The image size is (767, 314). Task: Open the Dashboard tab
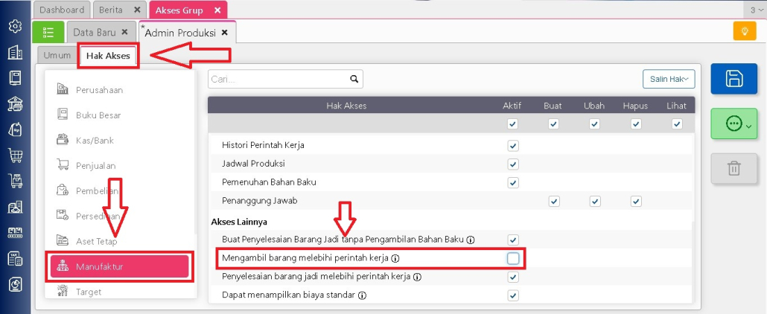click(62, 10)
